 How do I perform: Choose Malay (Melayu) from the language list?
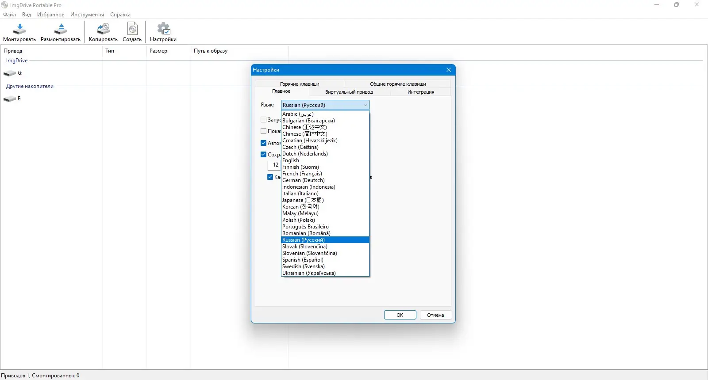325,213
